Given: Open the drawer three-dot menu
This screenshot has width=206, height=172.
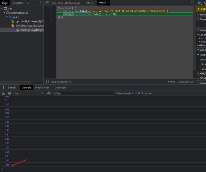Looking at the screenshot, I should coord(4,87).
